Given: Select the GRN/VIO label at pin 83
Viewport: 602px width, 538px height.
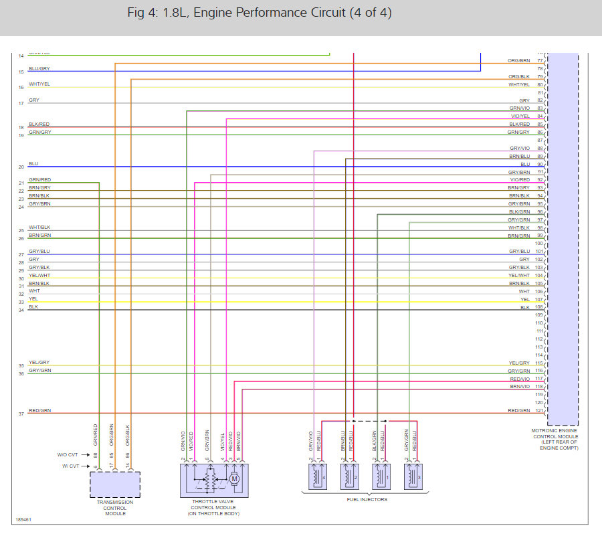Looking at the screenshot, I should pos(520,108).
